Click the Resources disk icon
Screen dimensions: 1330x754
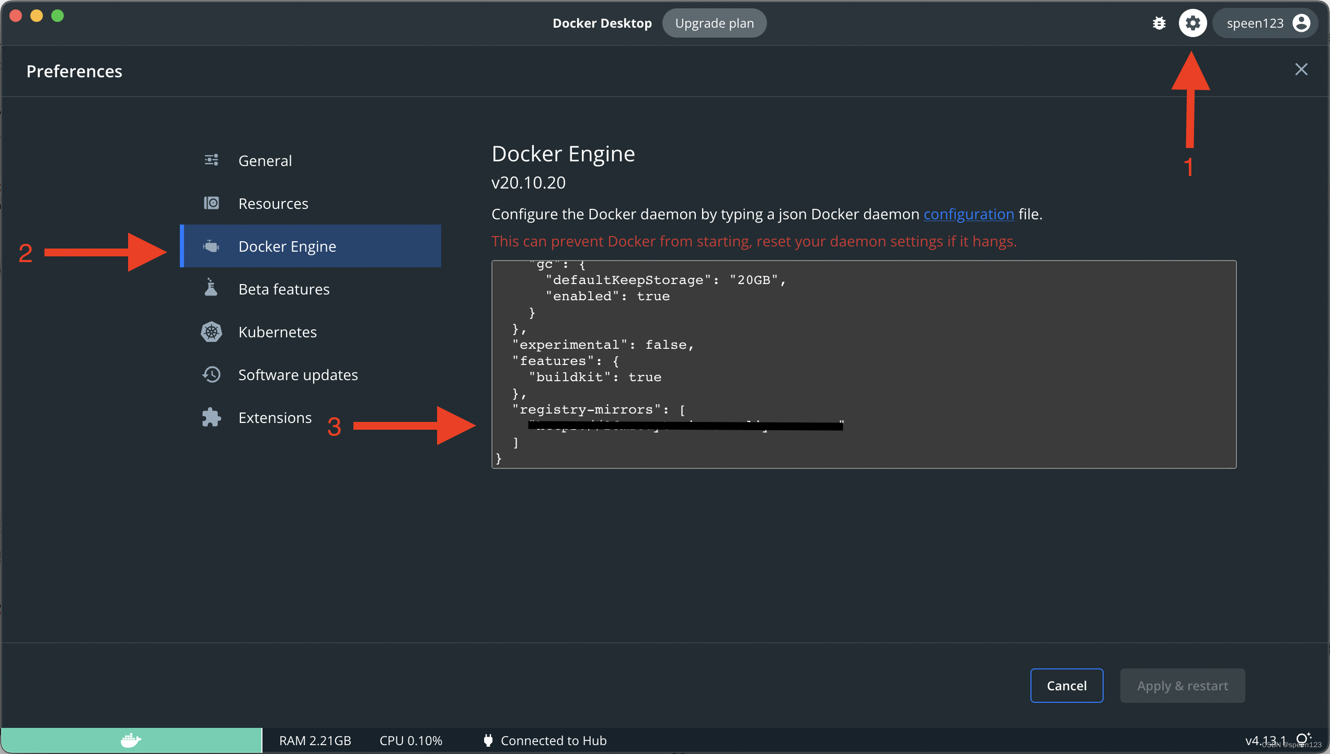[211, 203]
